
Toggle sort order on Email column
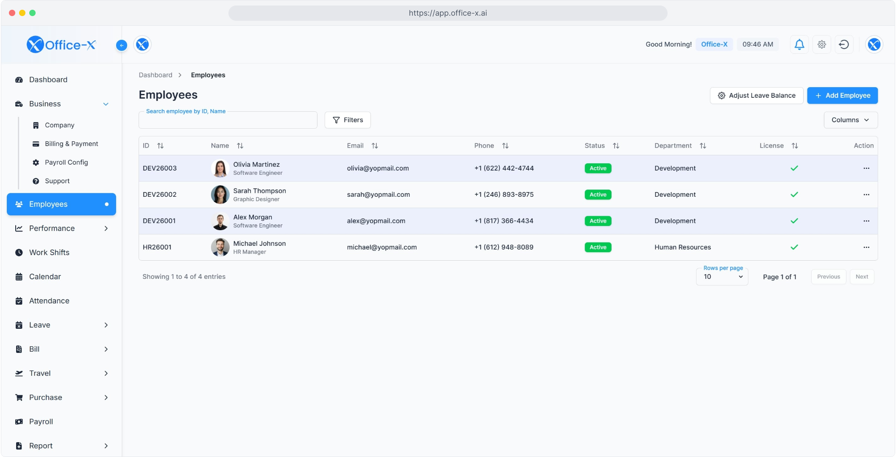coord(375,146)
